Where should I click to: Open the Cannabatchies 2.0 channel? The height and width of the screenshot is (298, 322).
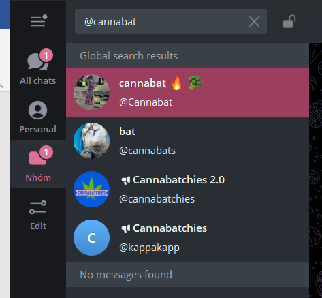point(187,190)
